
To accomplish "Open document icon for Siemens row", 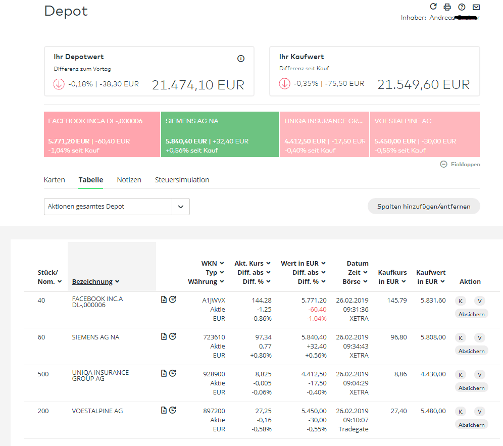I will pos(164,336).
